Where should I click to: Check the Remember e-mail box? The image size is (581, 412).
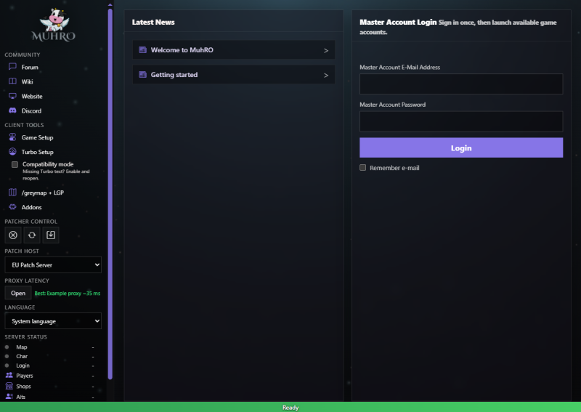pos(362,168)
